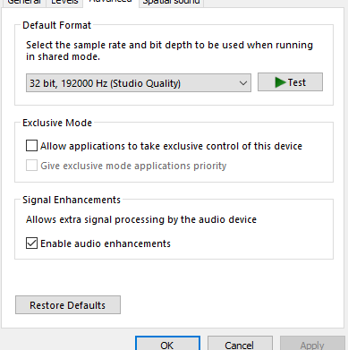Check Allow applications to take exclusive control
Viewport: 348px width, 350px height.
(x=31, y=146)
